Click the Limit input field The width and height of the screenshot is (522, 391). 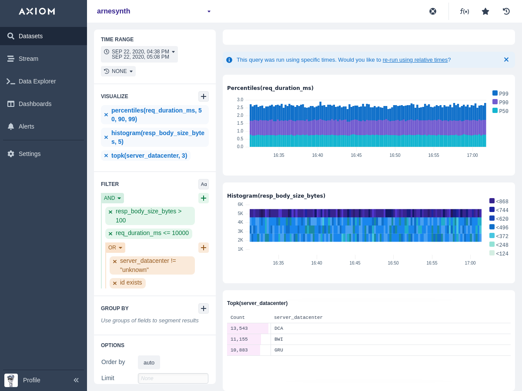pos(173,378)
